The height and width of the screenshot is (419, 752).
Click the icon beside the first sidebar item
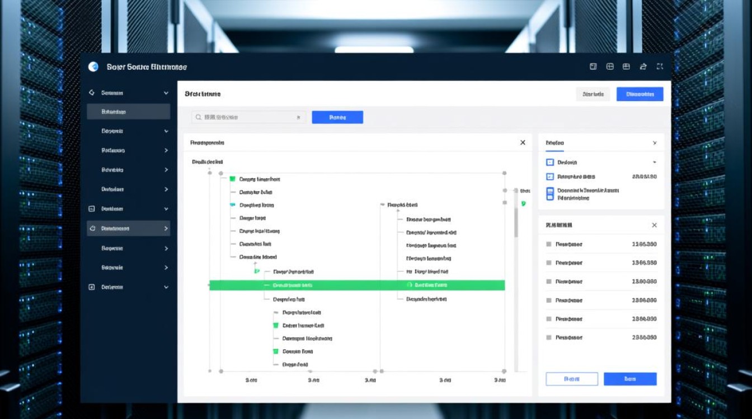click(92, 93)
